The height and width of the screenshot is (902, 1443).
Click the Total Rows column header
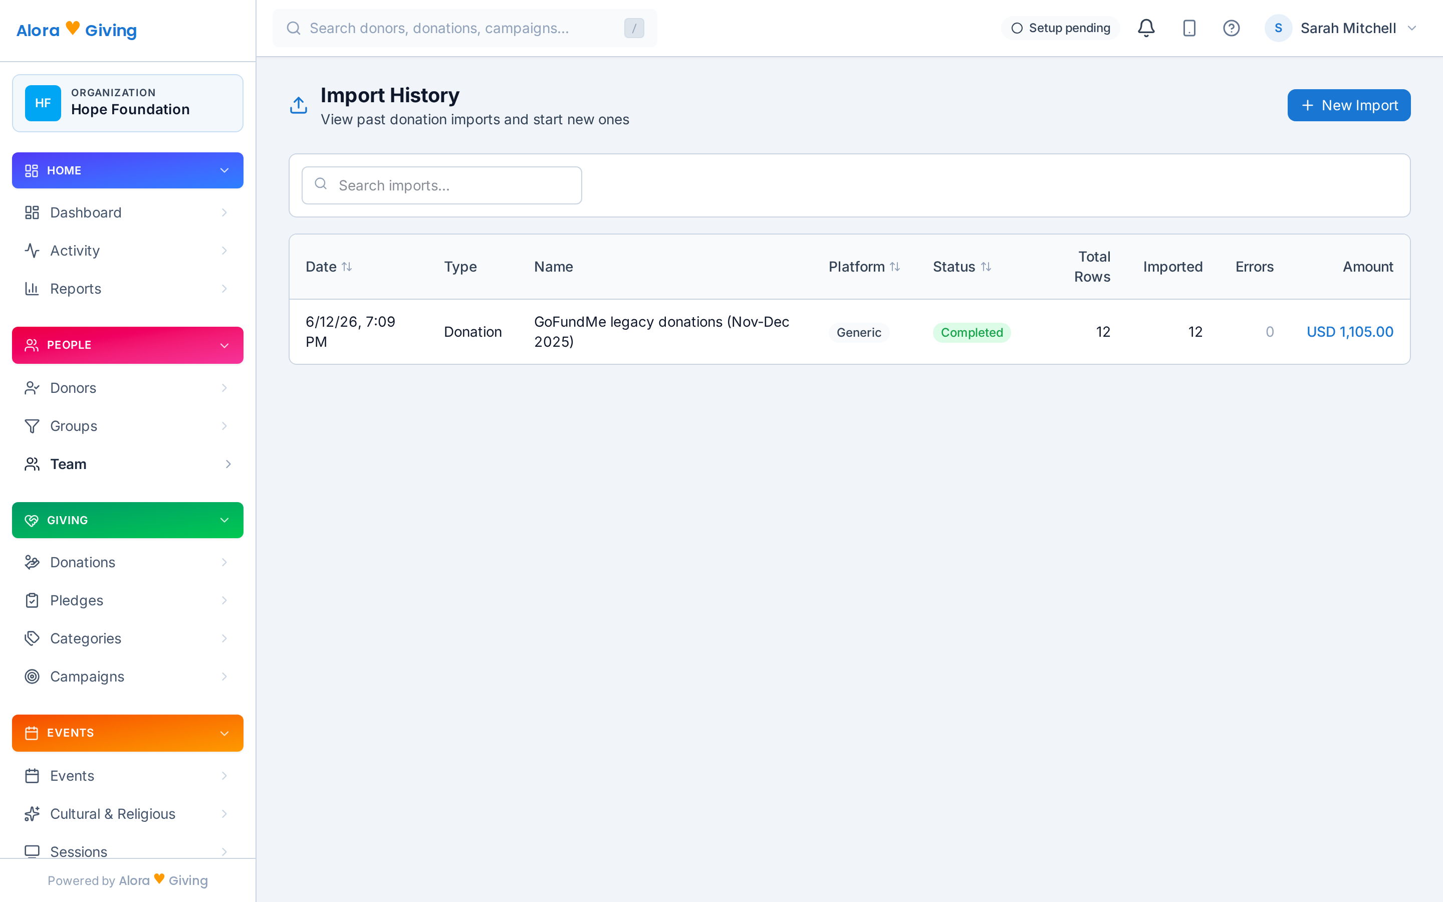coord(1092,267)
